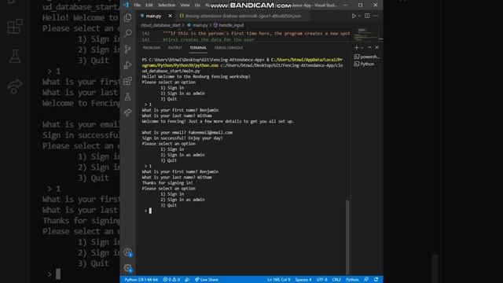Close the main.py editor tab
The width and height of the screenshot is (503, 283).
click(x=170, y=16)
